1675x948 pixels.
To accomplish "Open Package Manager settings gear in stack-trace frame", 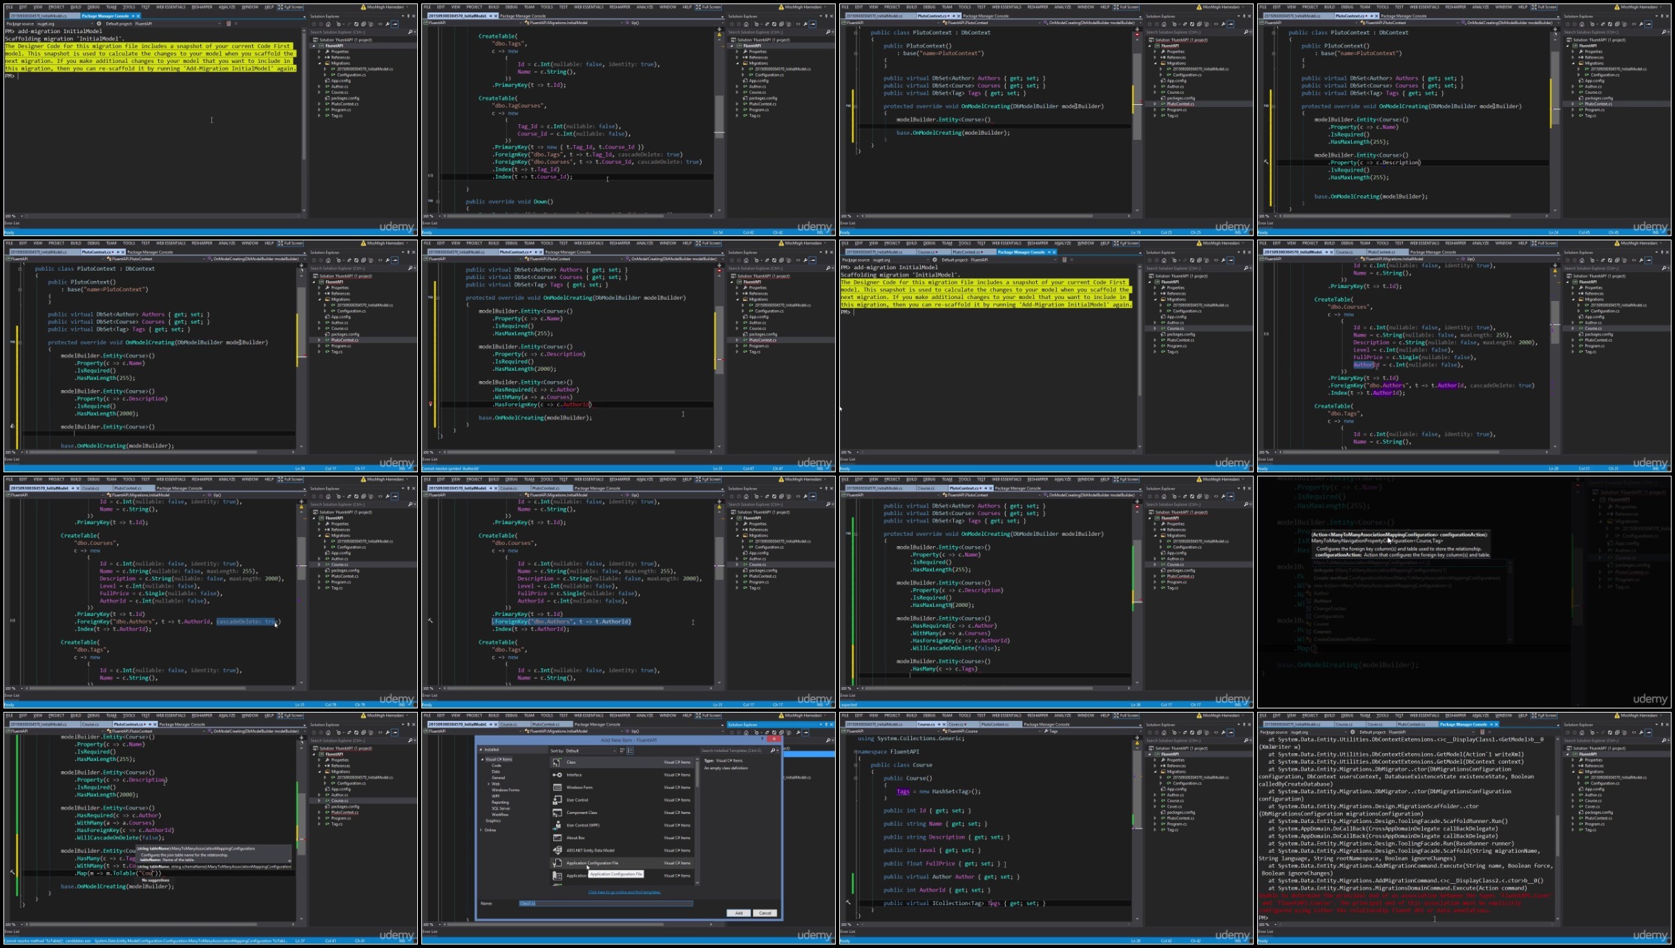I will (x=1352, y=732).
